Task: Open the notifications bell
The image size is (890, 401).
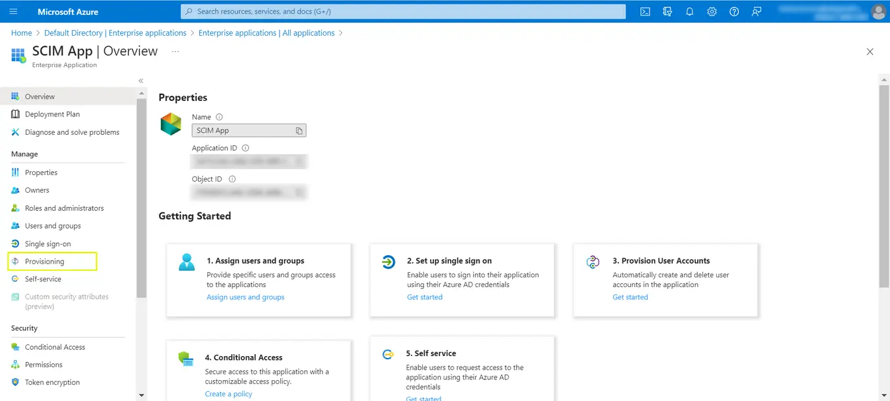Action: click(689, 12)
